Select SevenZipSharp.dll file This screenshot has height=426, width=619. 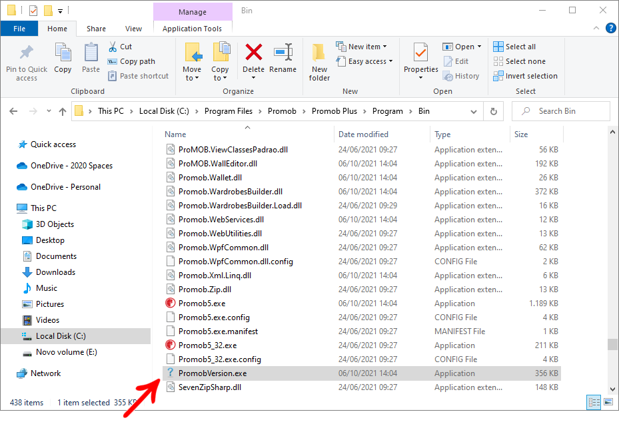pyautogui.click(x=362, y=387)
